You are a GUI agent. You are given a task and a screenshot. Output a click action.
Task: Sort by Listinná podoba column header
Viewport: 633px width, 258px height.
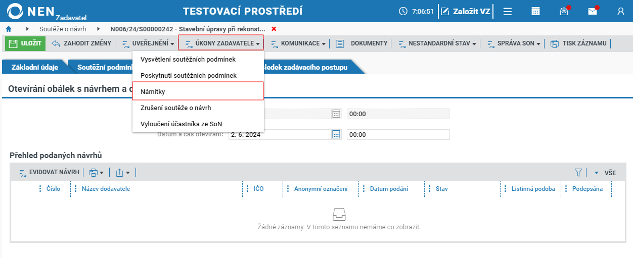coord(533,189)
